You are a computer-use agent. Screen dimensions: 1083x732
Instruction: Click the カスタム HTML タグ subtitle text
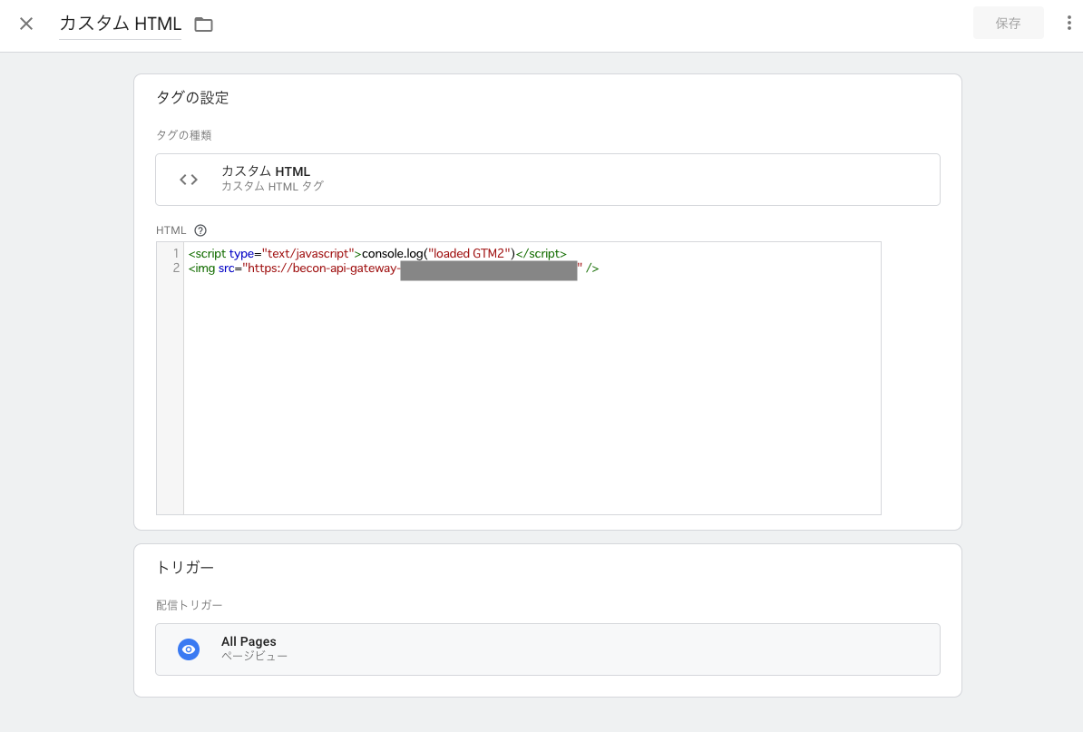272,186
